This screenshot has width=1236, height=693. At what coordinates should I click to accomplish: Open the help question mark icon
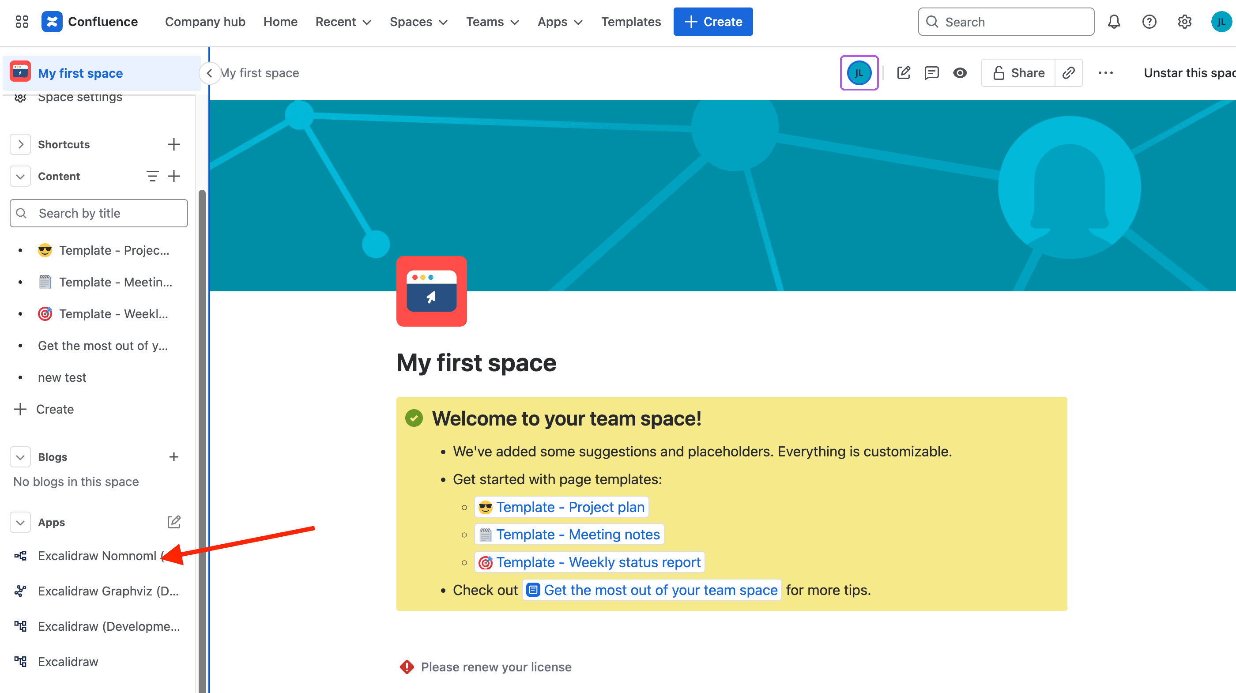[1149, 22]
